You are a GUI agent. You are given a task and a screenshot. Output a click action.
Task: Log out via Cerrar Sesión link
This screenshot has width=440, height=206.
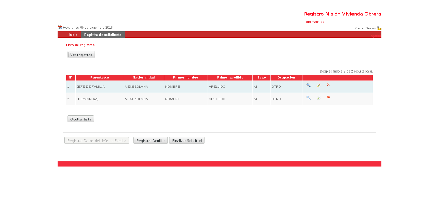[365, 28]
